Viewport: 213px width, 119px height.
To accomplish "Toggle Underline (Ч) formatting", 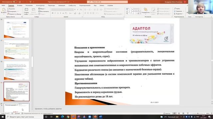I will pyautogui.click(x=58, y=13).
